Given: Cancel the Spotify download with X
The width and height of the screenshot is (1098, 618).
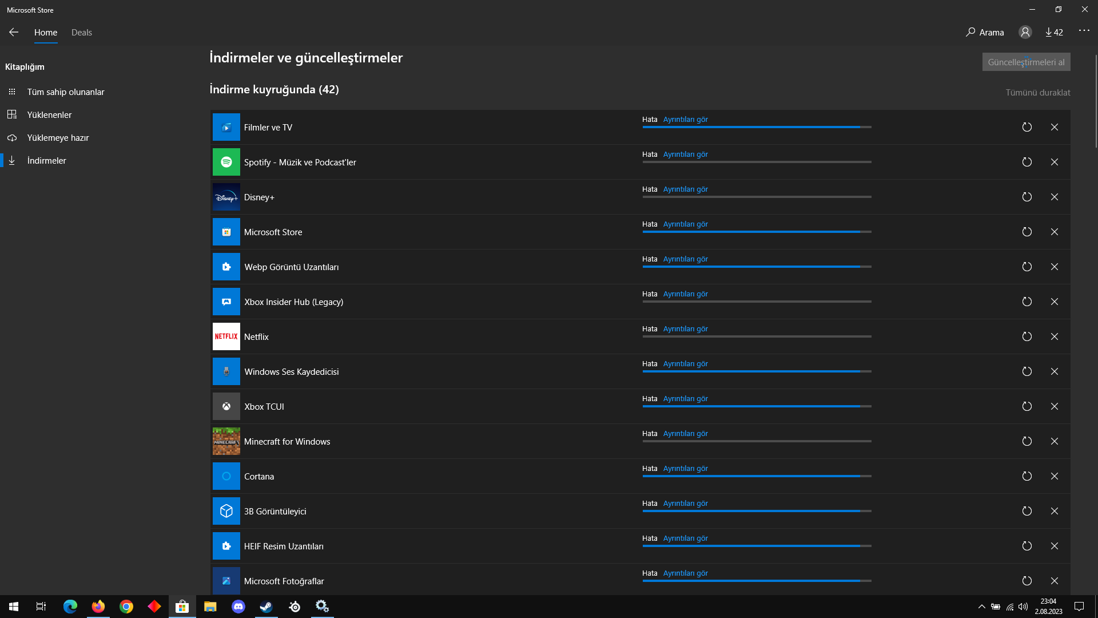Looking at the screenshot, I should 1054,162.
